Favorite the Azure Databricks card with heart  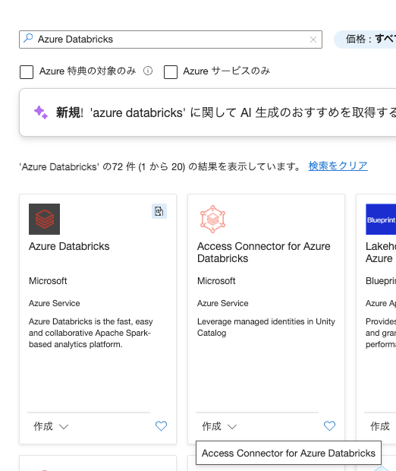(161, 426)
